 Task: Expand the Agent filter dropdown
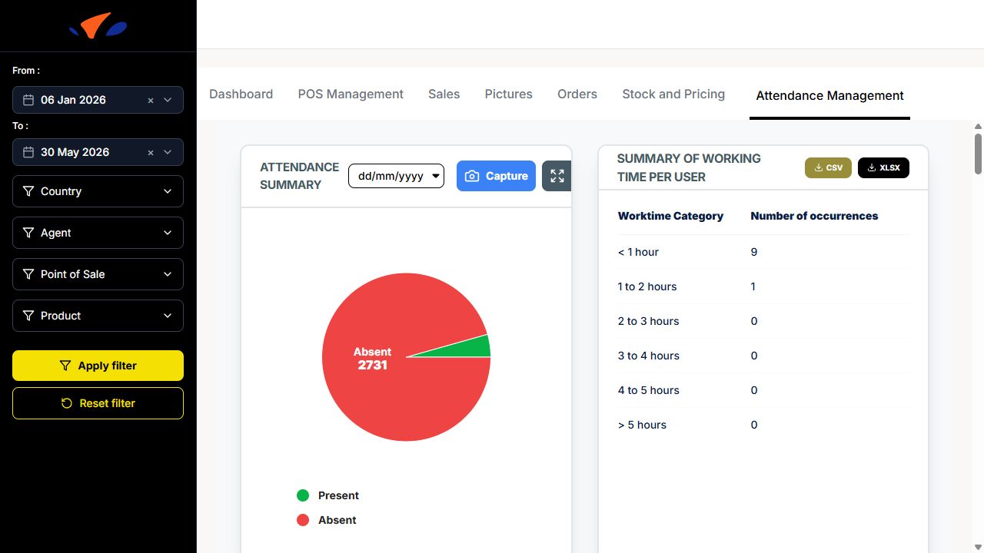[x=168, y=233]
